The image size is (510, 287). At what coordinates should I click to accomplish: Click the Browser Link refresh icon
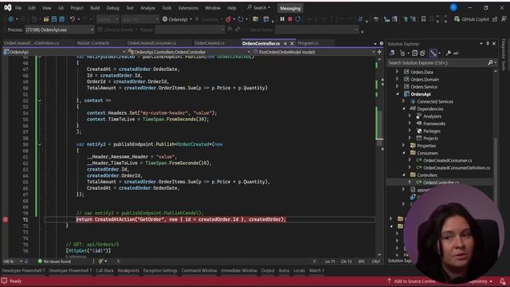pyautogui.click(x=241, y=19)
